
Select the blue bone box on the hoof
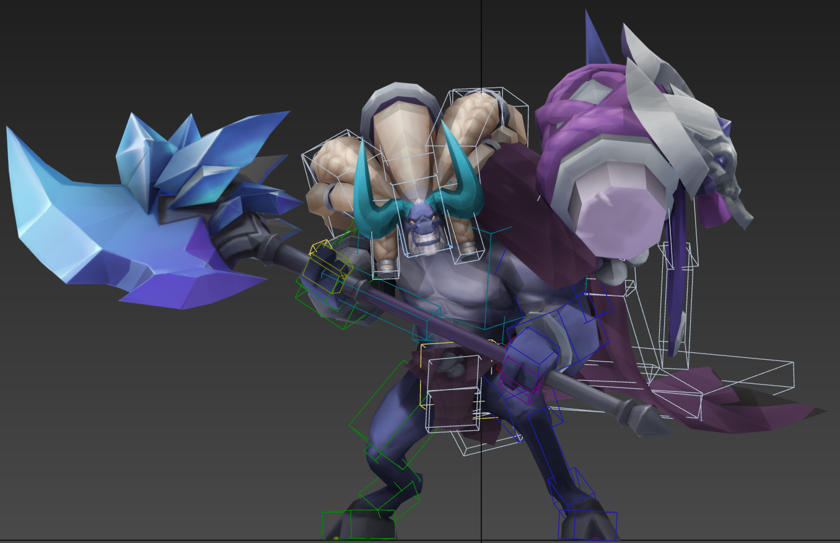(x=588, y=524)
